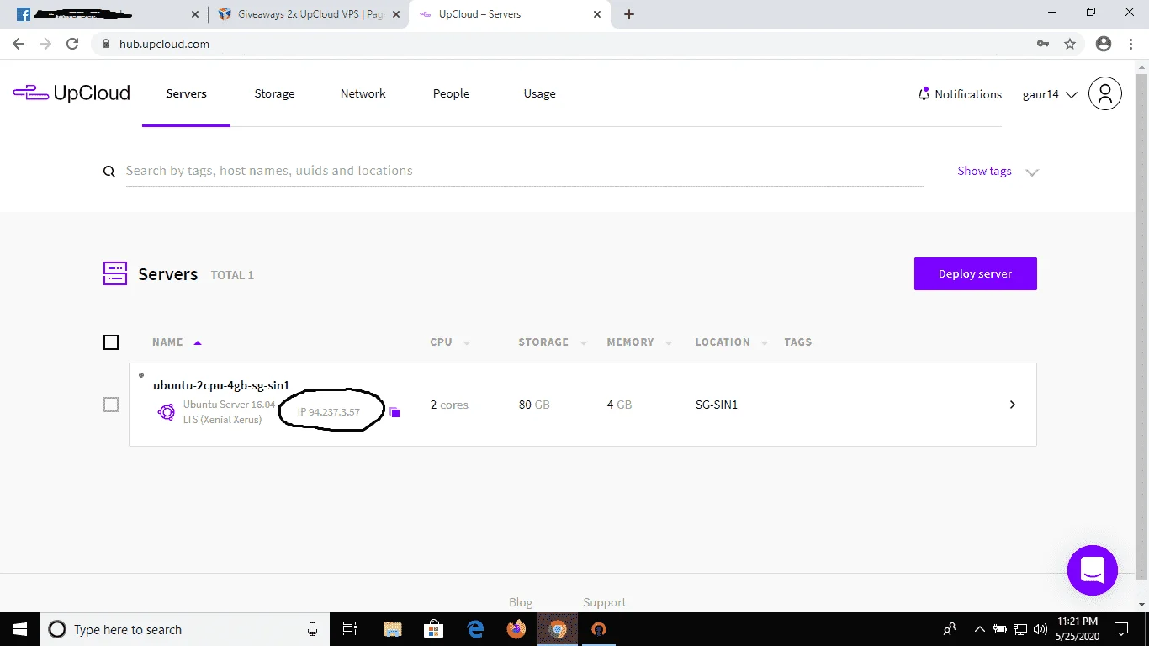Open the ubuntu-2cpu-4gb-sg-sin1 server

pos(221,385)
